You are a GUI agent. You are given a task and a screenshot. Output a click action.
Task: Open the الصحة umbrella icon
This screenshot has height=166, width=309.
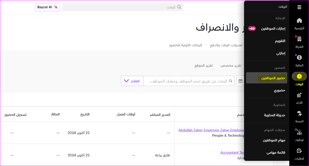click(299, 114)
